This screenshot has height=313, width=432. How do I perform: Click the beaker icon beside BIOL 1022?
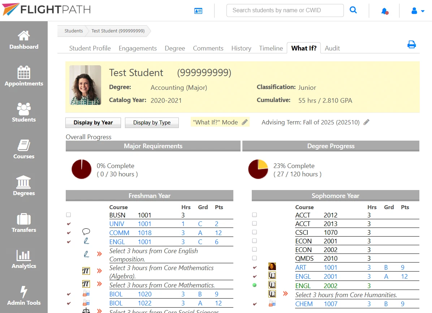(86, 303)
